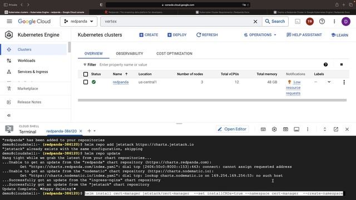This screenshot has width=356, height=200.
Task: Click the browser address bar
Action: pos(178,5)
